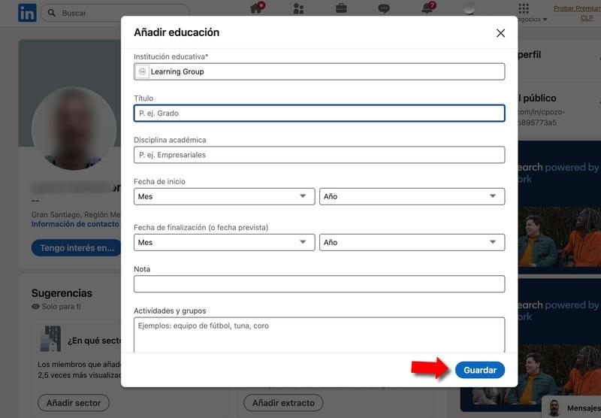
Task: Click the eye icon beside Solo para ti
Action: [x=35, y=307]
